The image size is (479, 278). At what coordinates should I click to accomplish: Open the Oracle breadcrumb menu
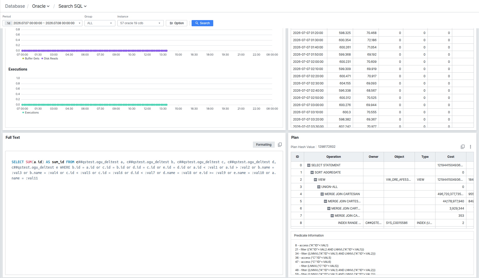coord(41,6)
